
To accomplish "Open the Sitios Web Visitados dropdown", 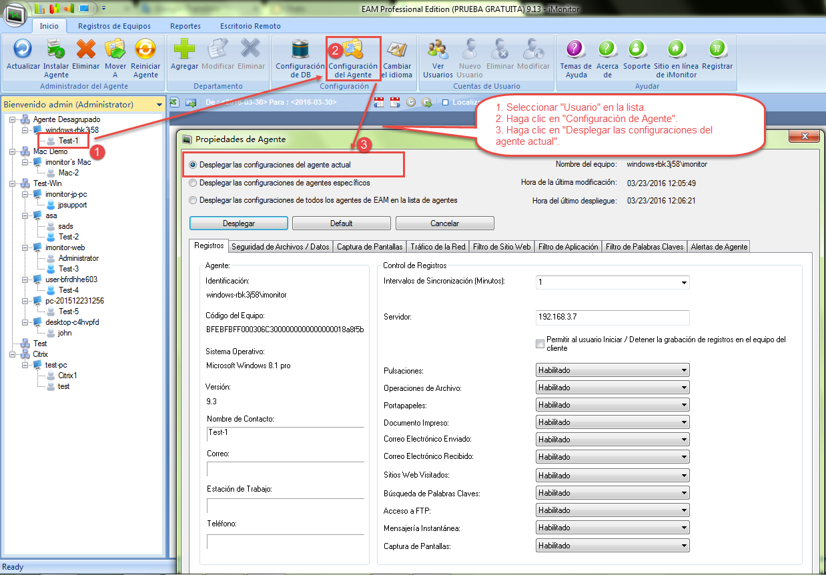I will 612,475.
